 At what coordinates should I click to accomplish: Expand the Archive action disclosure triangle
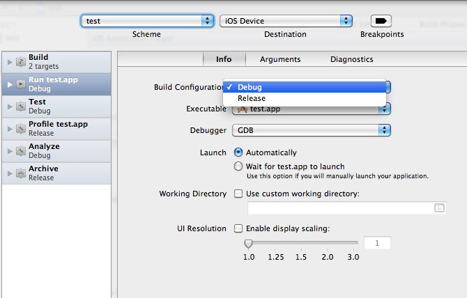click(x=10, y=173)
